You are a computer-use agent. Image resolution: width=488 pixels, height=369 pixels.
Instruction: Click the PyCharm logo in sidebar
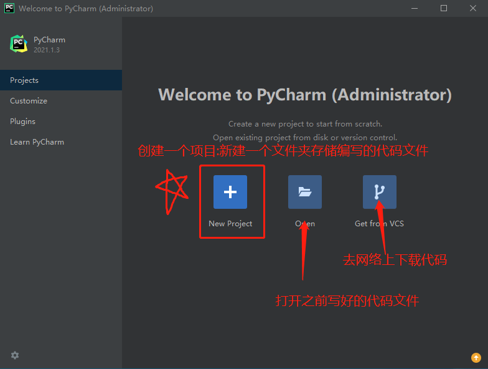click(x=19, y=44)
